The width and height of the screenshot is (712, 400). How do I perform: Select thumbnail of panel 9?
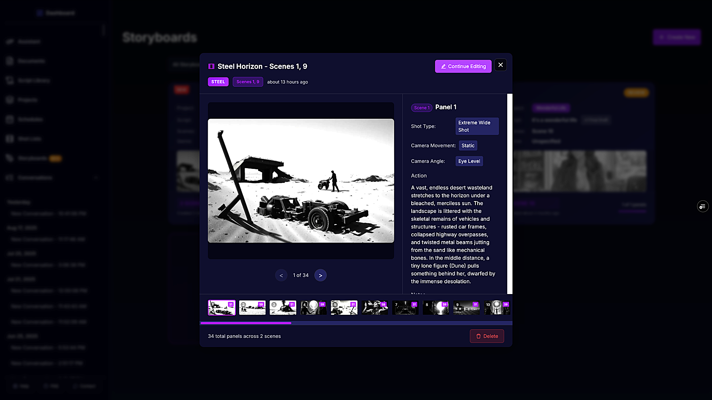467,308
